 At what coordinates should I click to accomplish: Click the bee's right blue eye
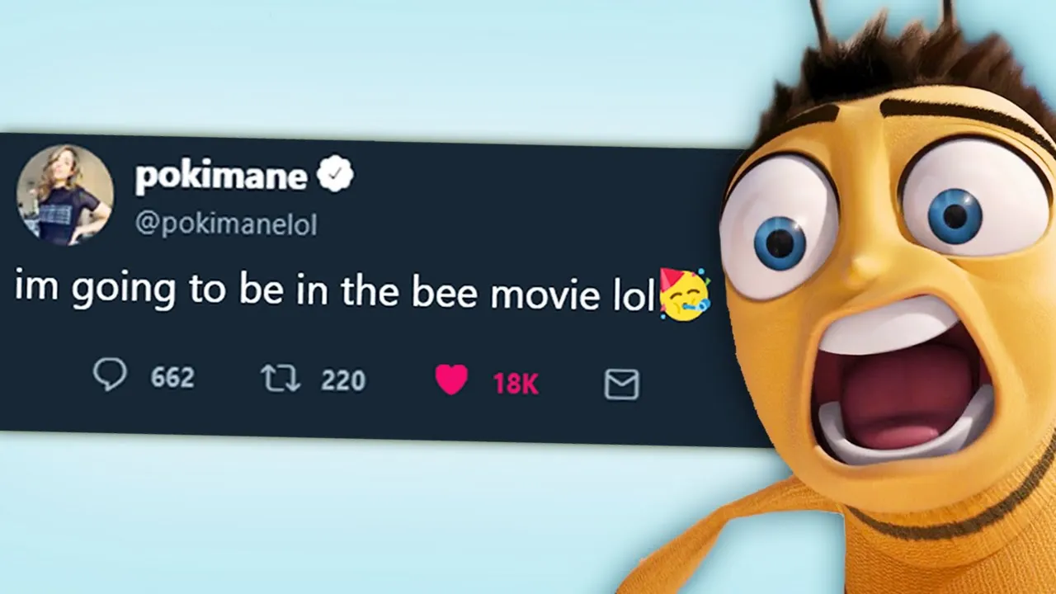(955, 216)
